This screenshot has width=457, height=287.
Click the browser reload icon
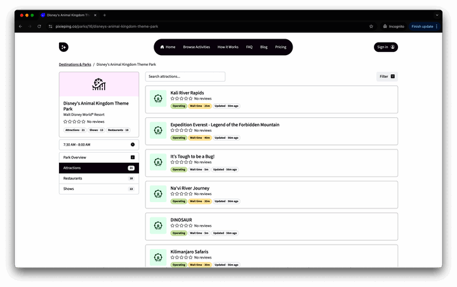tap(39, 27)
